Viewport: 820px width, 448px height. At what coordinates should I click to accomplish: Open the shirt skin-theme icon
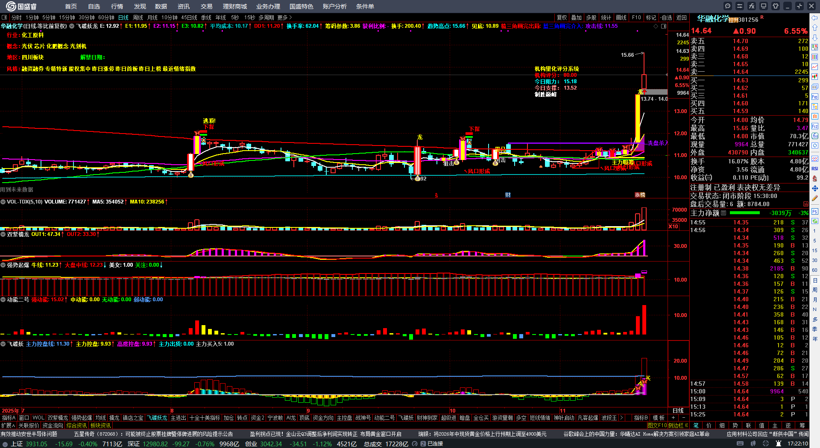click(x=776, y=6)
